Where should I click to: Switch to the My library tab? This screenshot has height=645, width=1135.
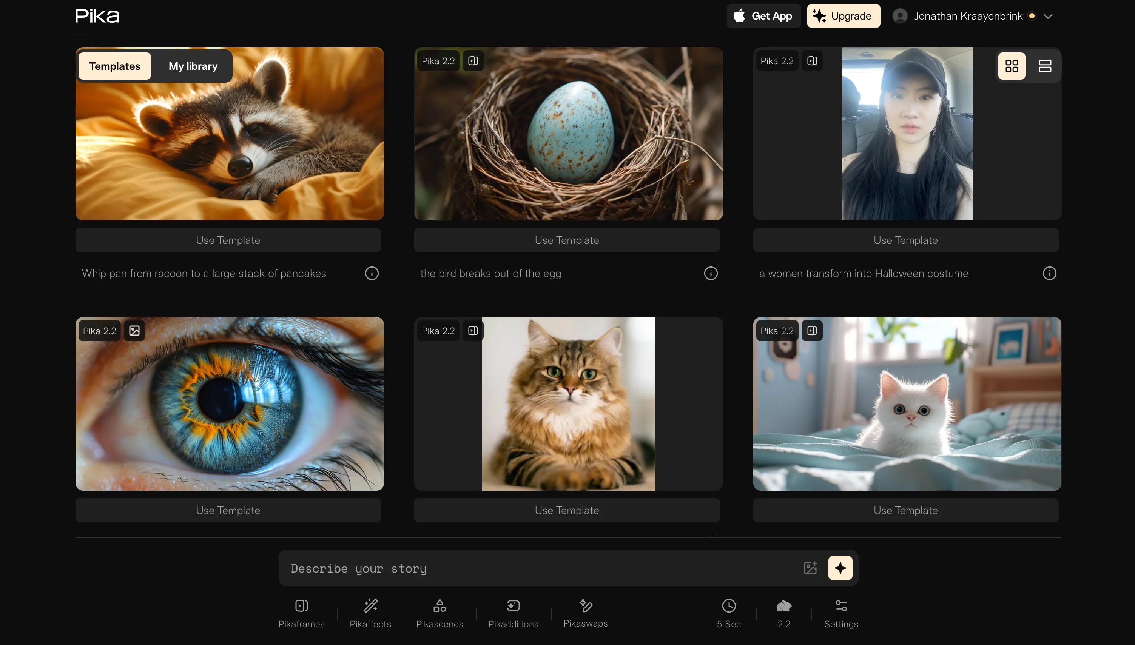(193, 66)
